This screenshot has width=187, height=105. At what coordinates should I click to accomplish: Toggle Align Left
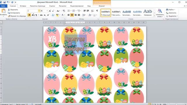[x=69, y=15]
